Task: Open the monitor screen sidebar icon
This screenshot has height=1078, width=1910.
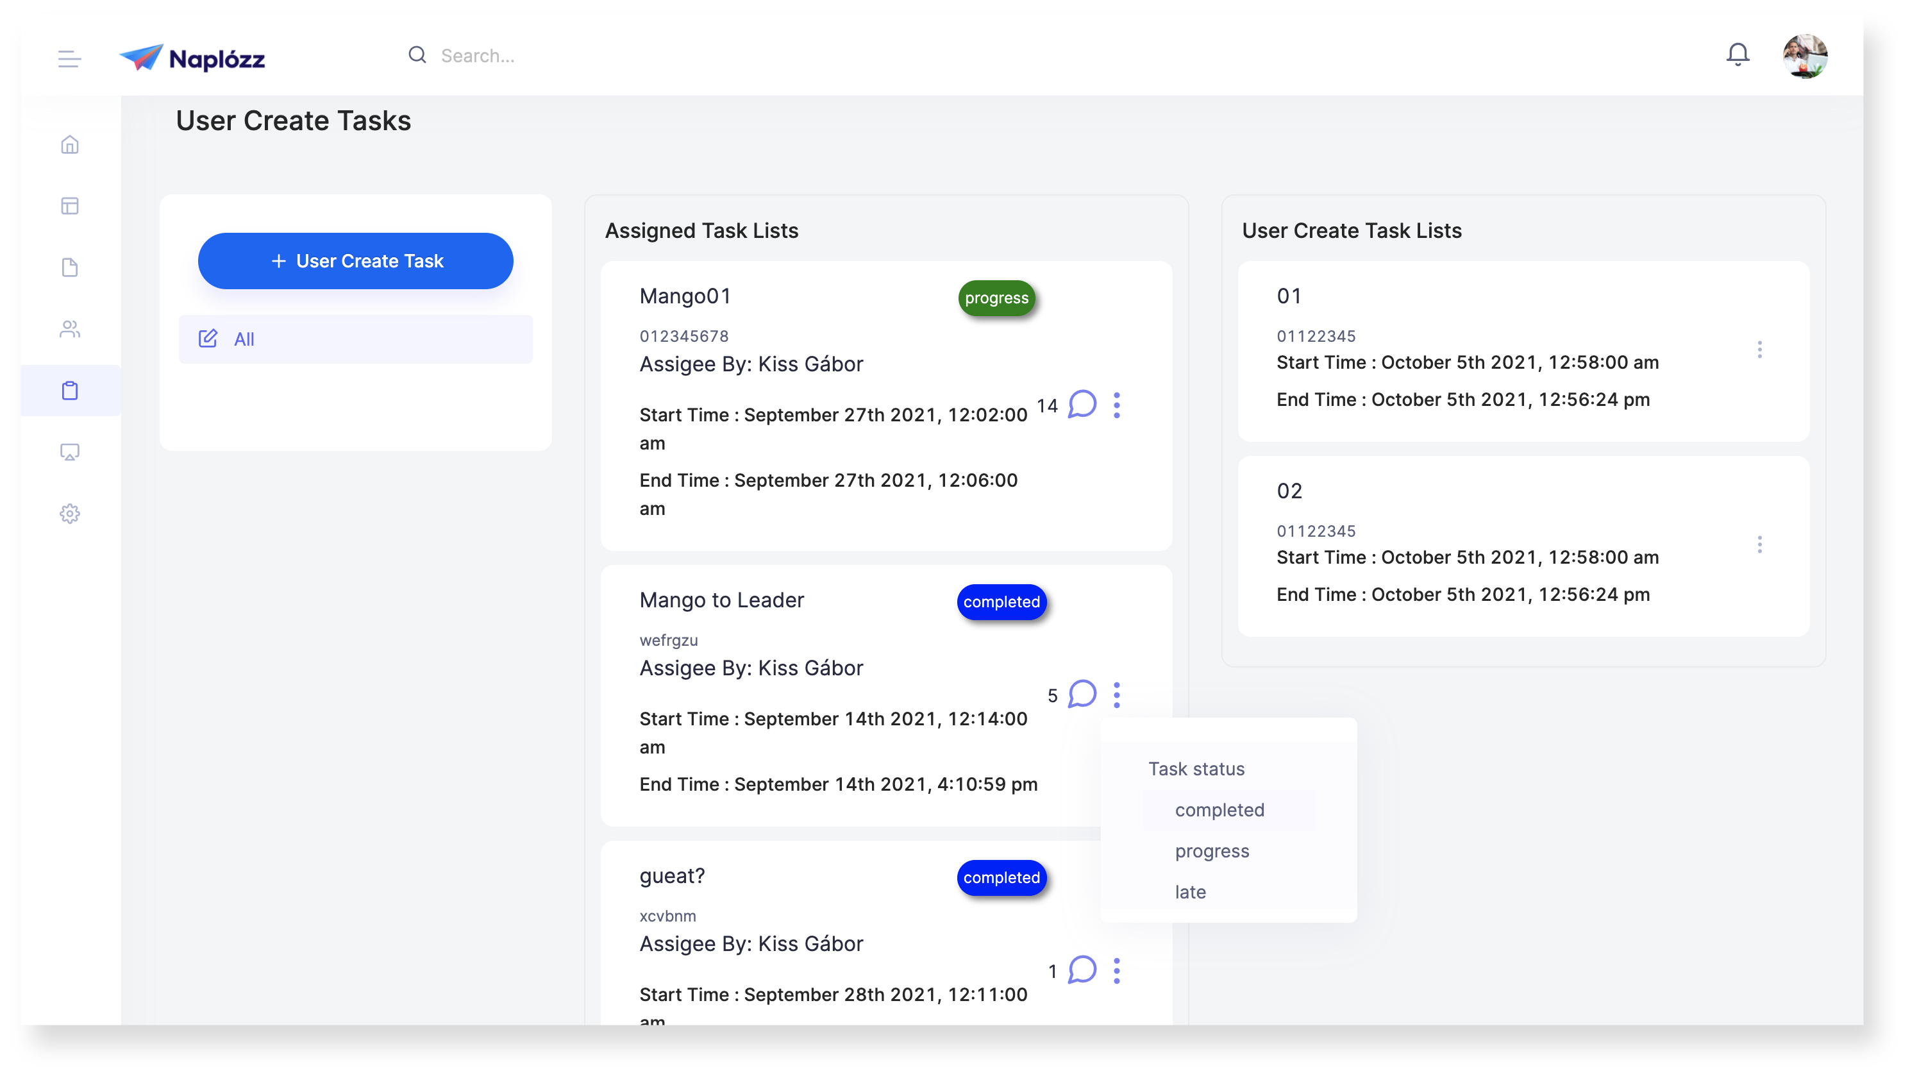Action: tap(70, 451)
